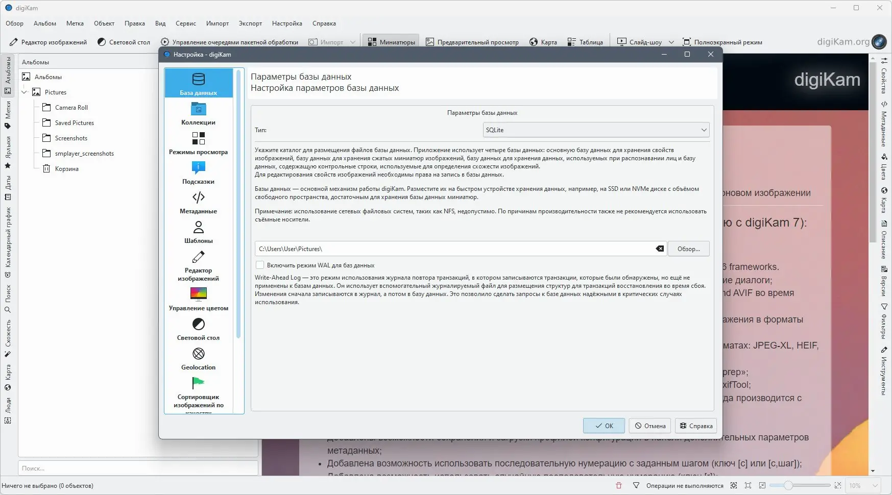Open the Сервис menu
Screen dimensions: 892x495
(186, 23)
